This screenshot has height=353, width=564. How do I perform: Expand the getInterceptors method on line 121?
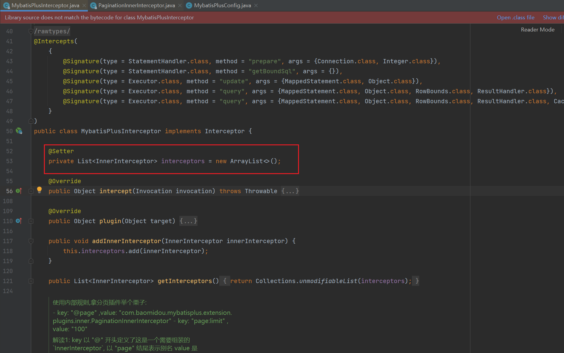click(31, 281)
